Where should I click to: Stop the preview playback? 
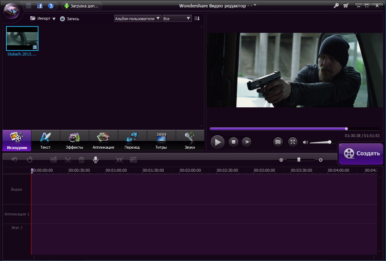coord(233,142)
